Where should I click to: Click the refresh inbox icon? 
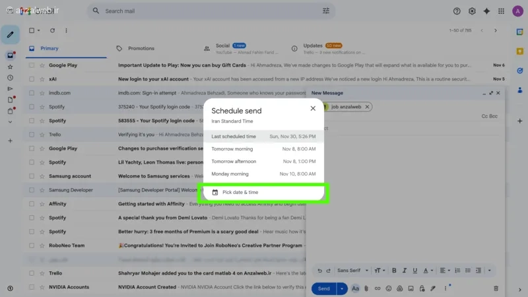click(52, 30)
